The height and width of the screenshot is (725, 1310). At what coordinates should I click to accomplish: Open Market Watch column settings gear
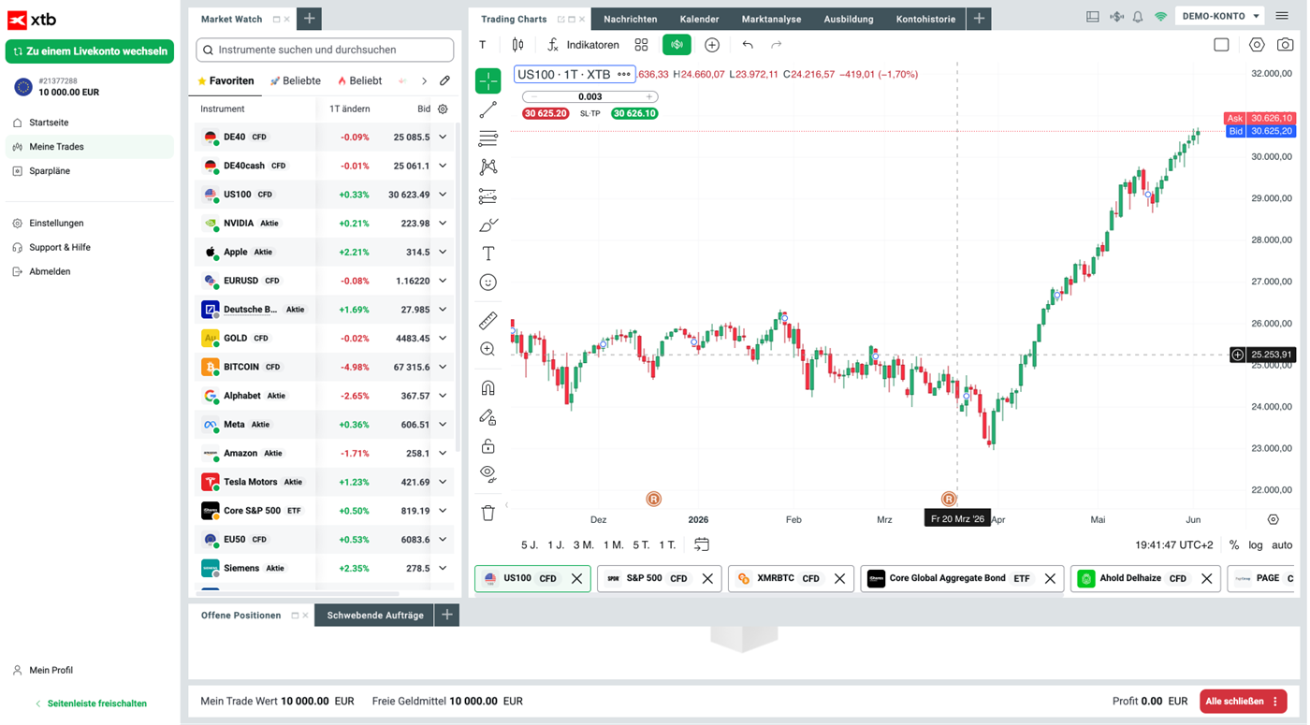[x=443, y=109]
